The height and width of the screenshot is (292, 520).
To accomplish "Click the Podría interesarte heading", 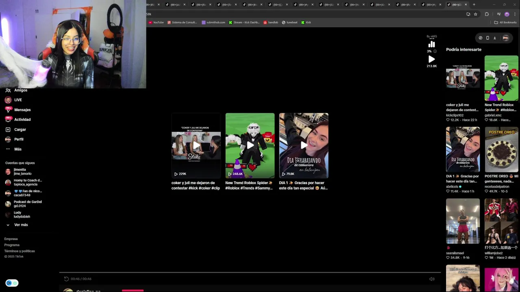I will (464, 49).
